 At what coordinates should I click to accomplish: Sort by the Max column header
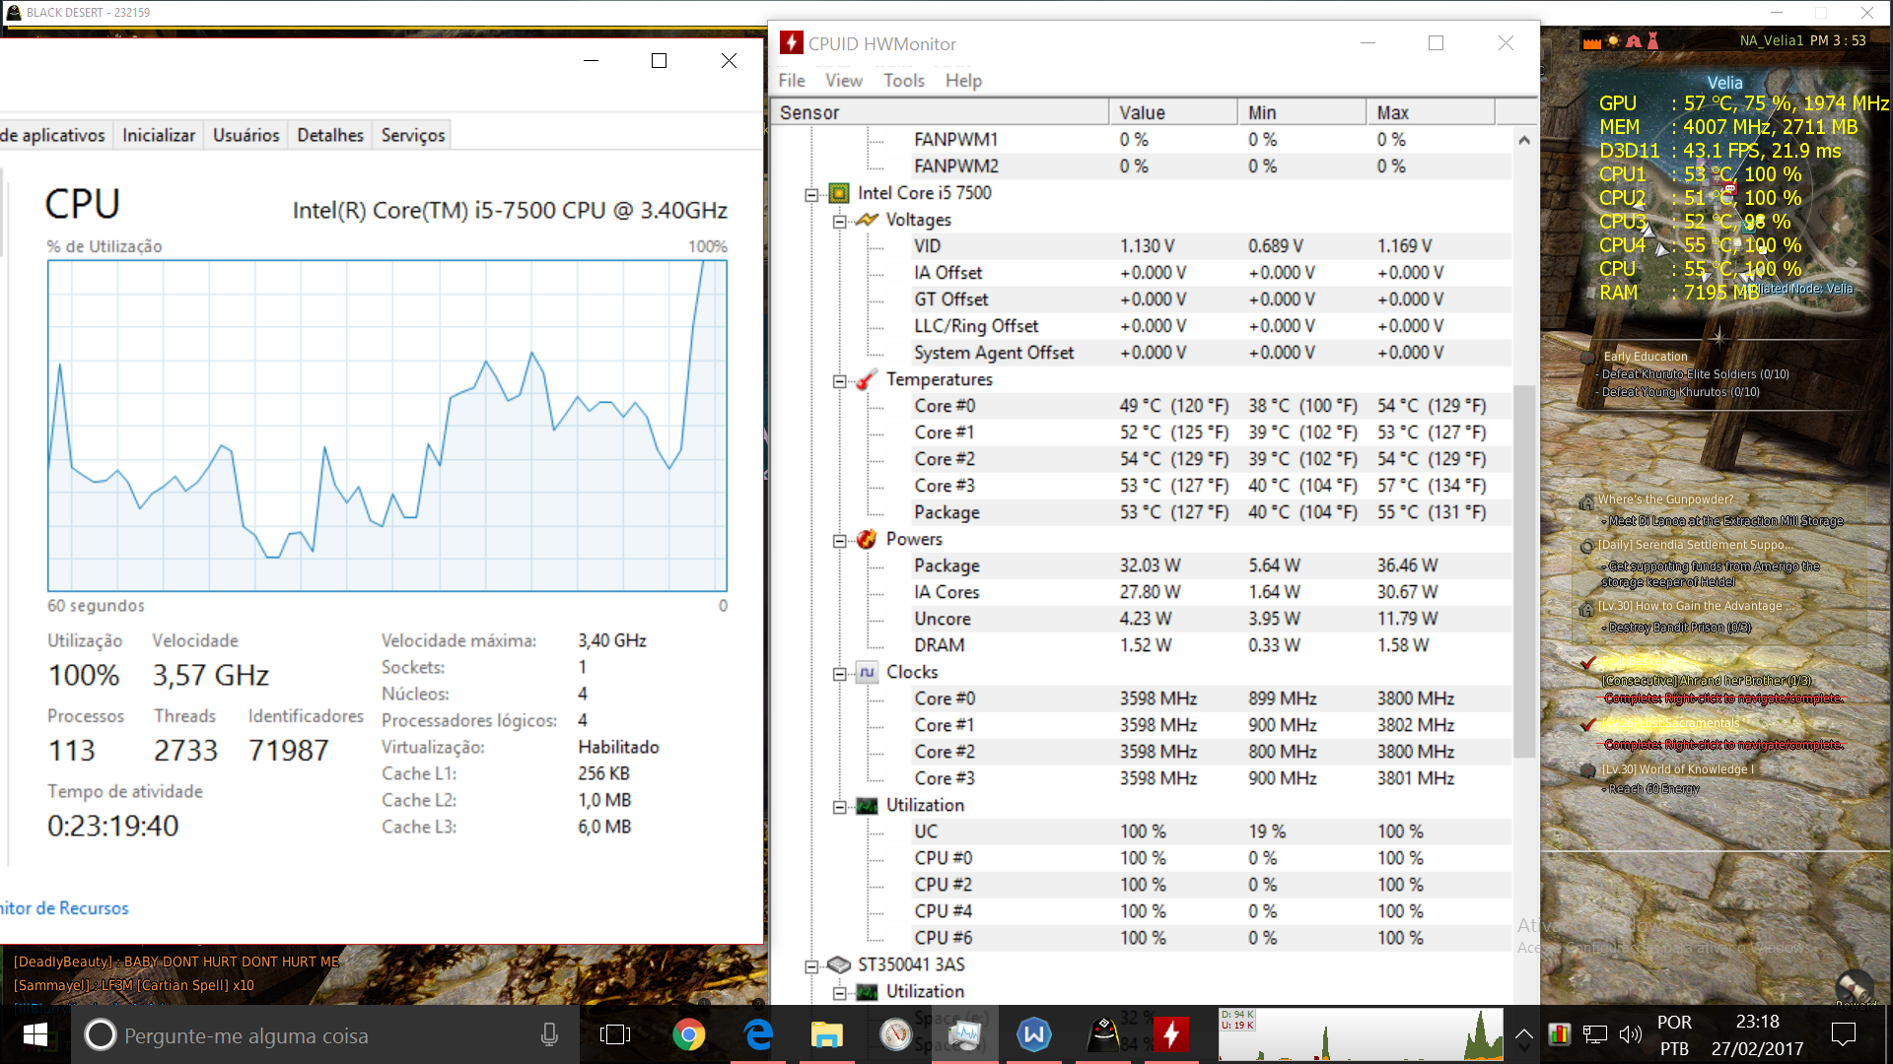[1431, 112]
